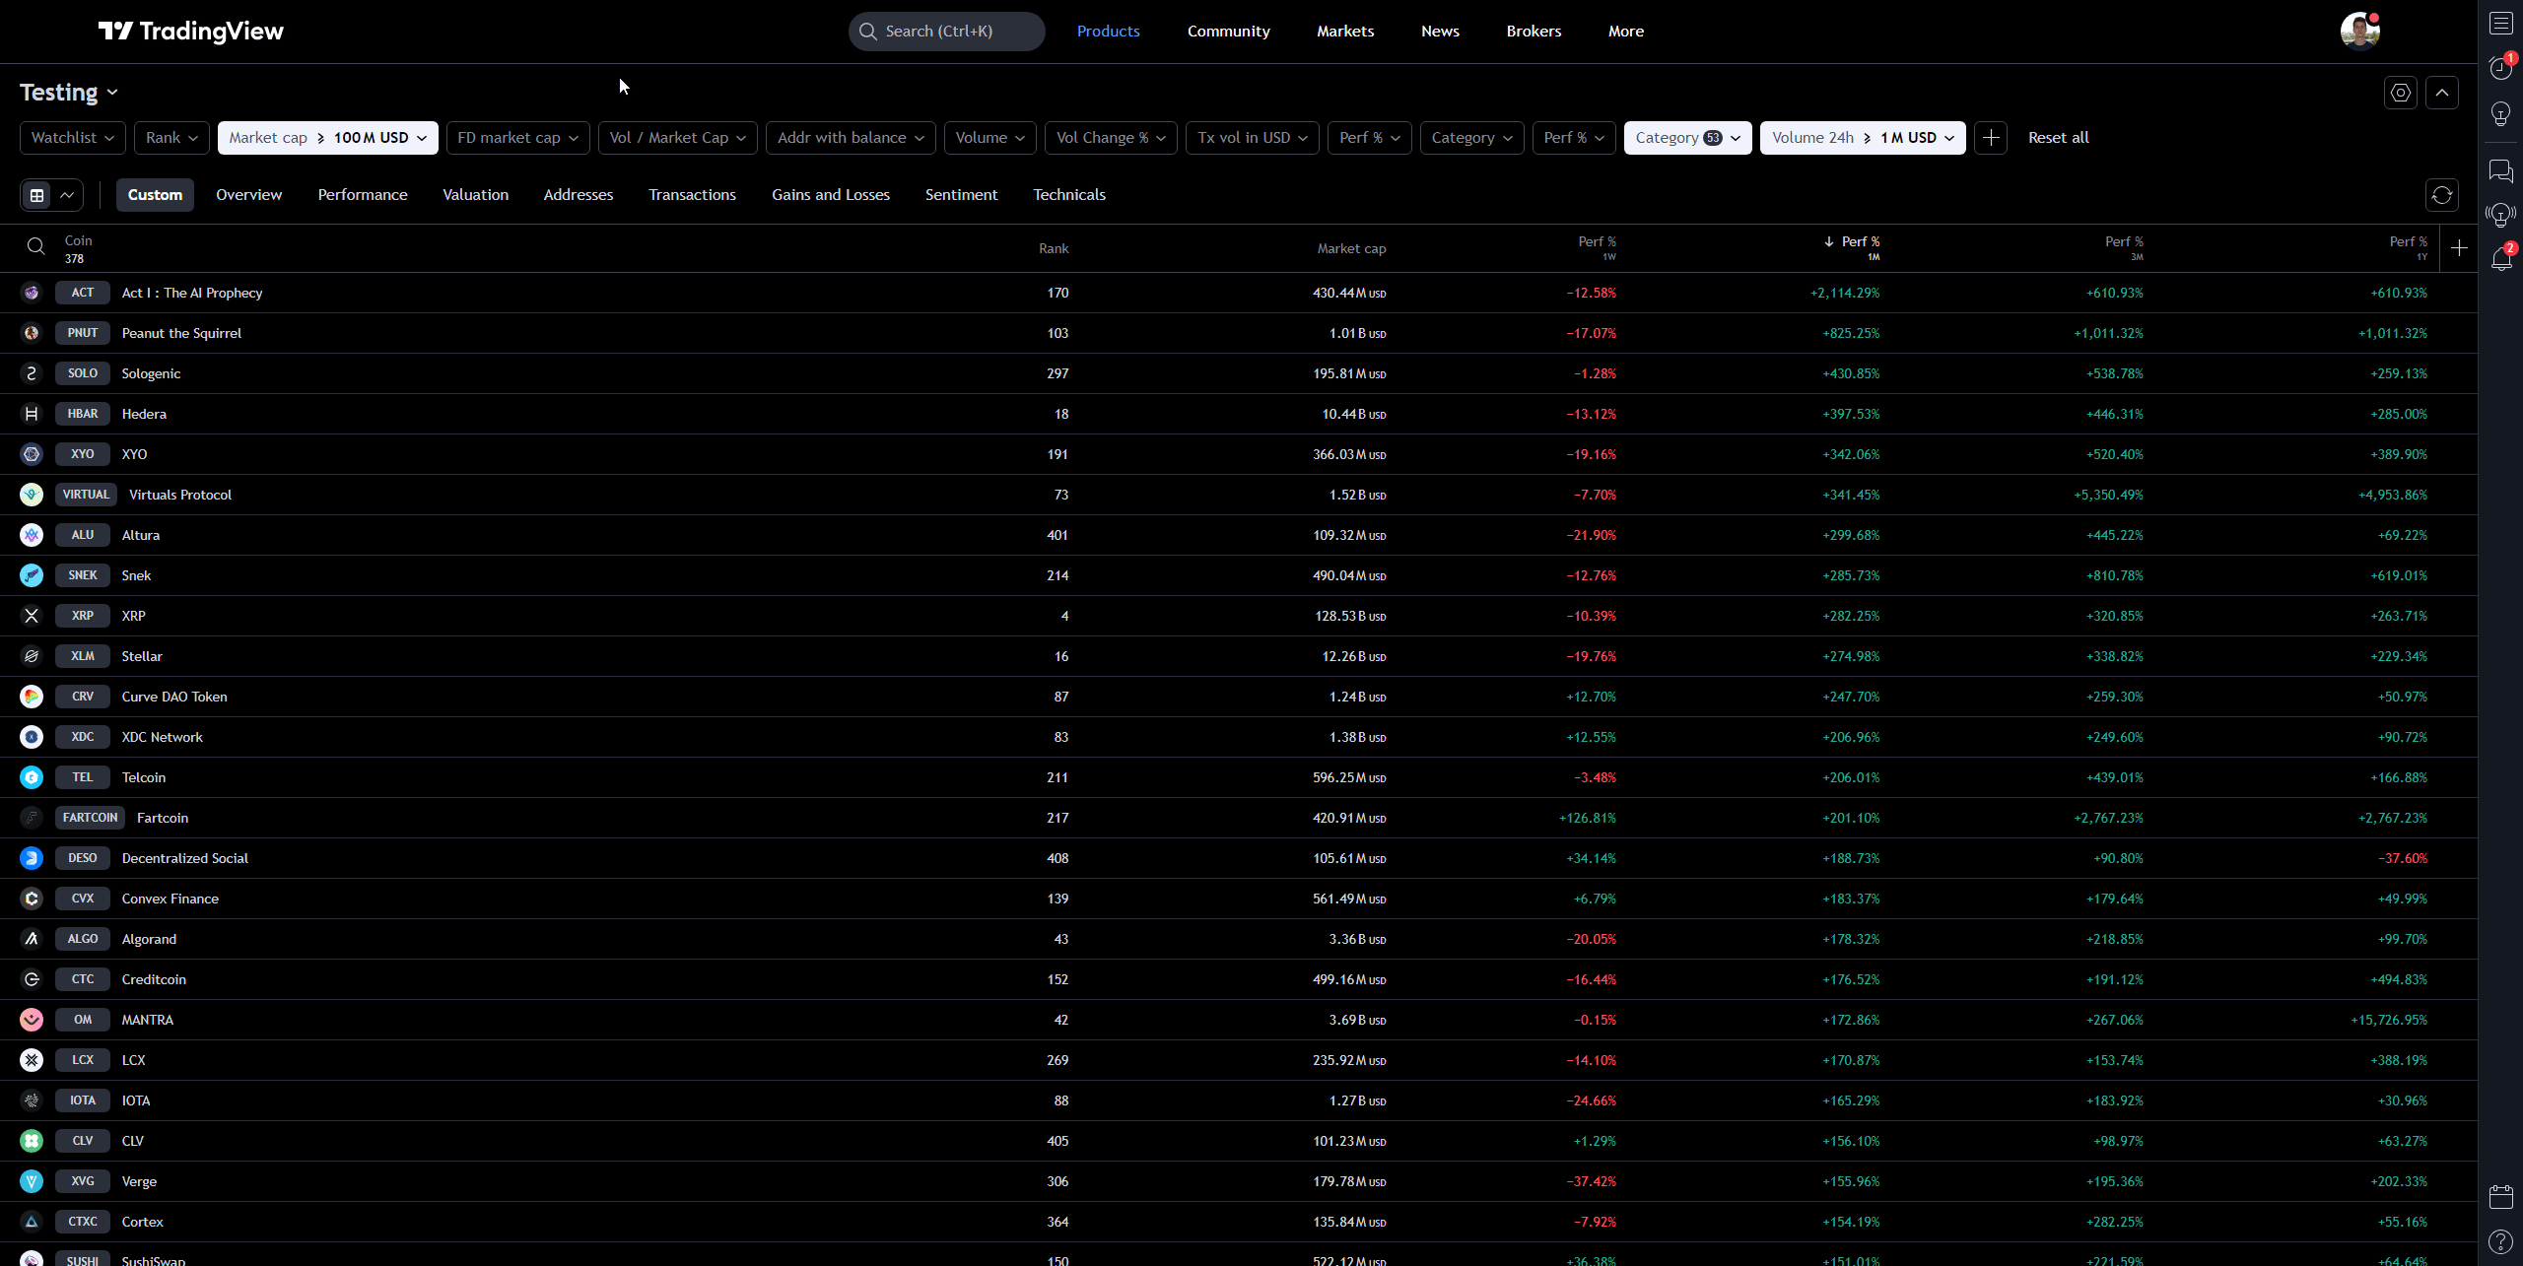Collapse the filters panel with chevron-up button
The image size is (2523, 1266).
coord(2442,93)
